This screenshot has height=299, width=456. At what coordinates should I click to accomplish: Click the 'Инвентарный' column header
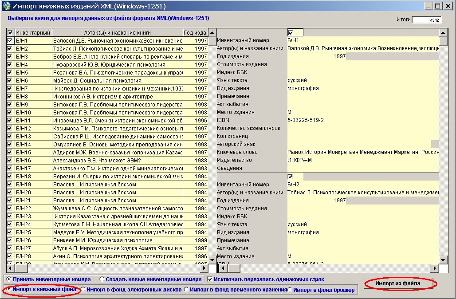[33, 33]
